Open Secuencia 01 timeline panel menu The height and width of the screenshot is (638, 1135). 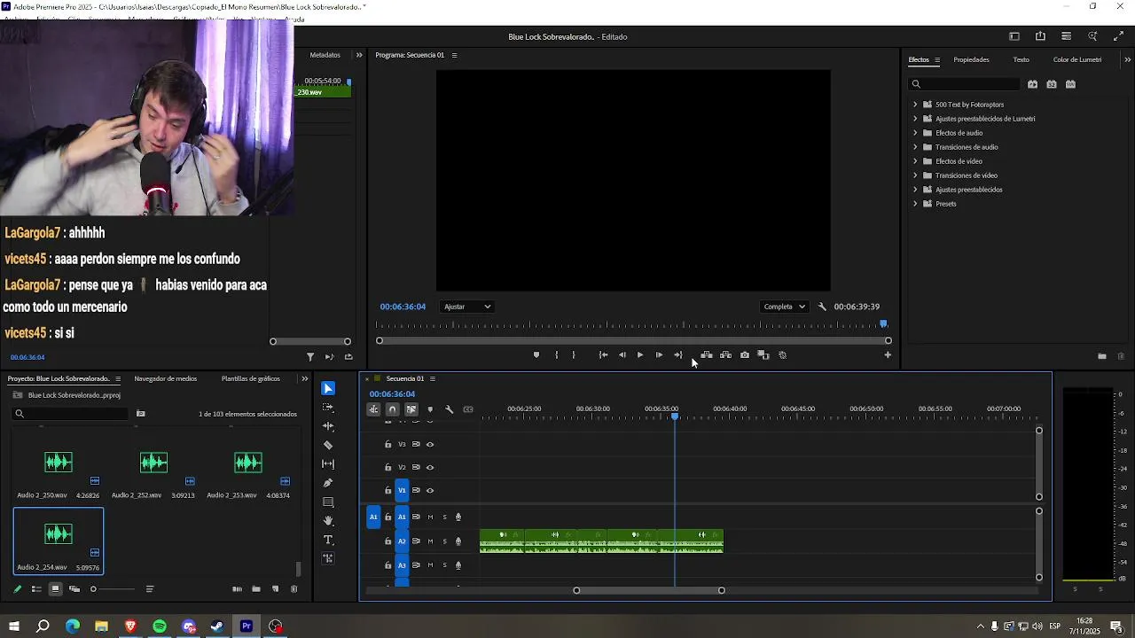point(433,379)
